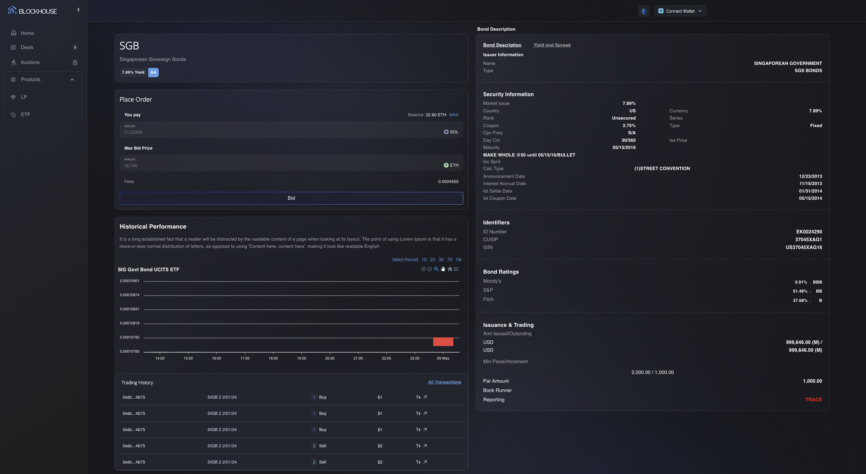This screenshot has width=866, height=474.
Task: Select the chart panning hand tool
Action: (443, 269)
